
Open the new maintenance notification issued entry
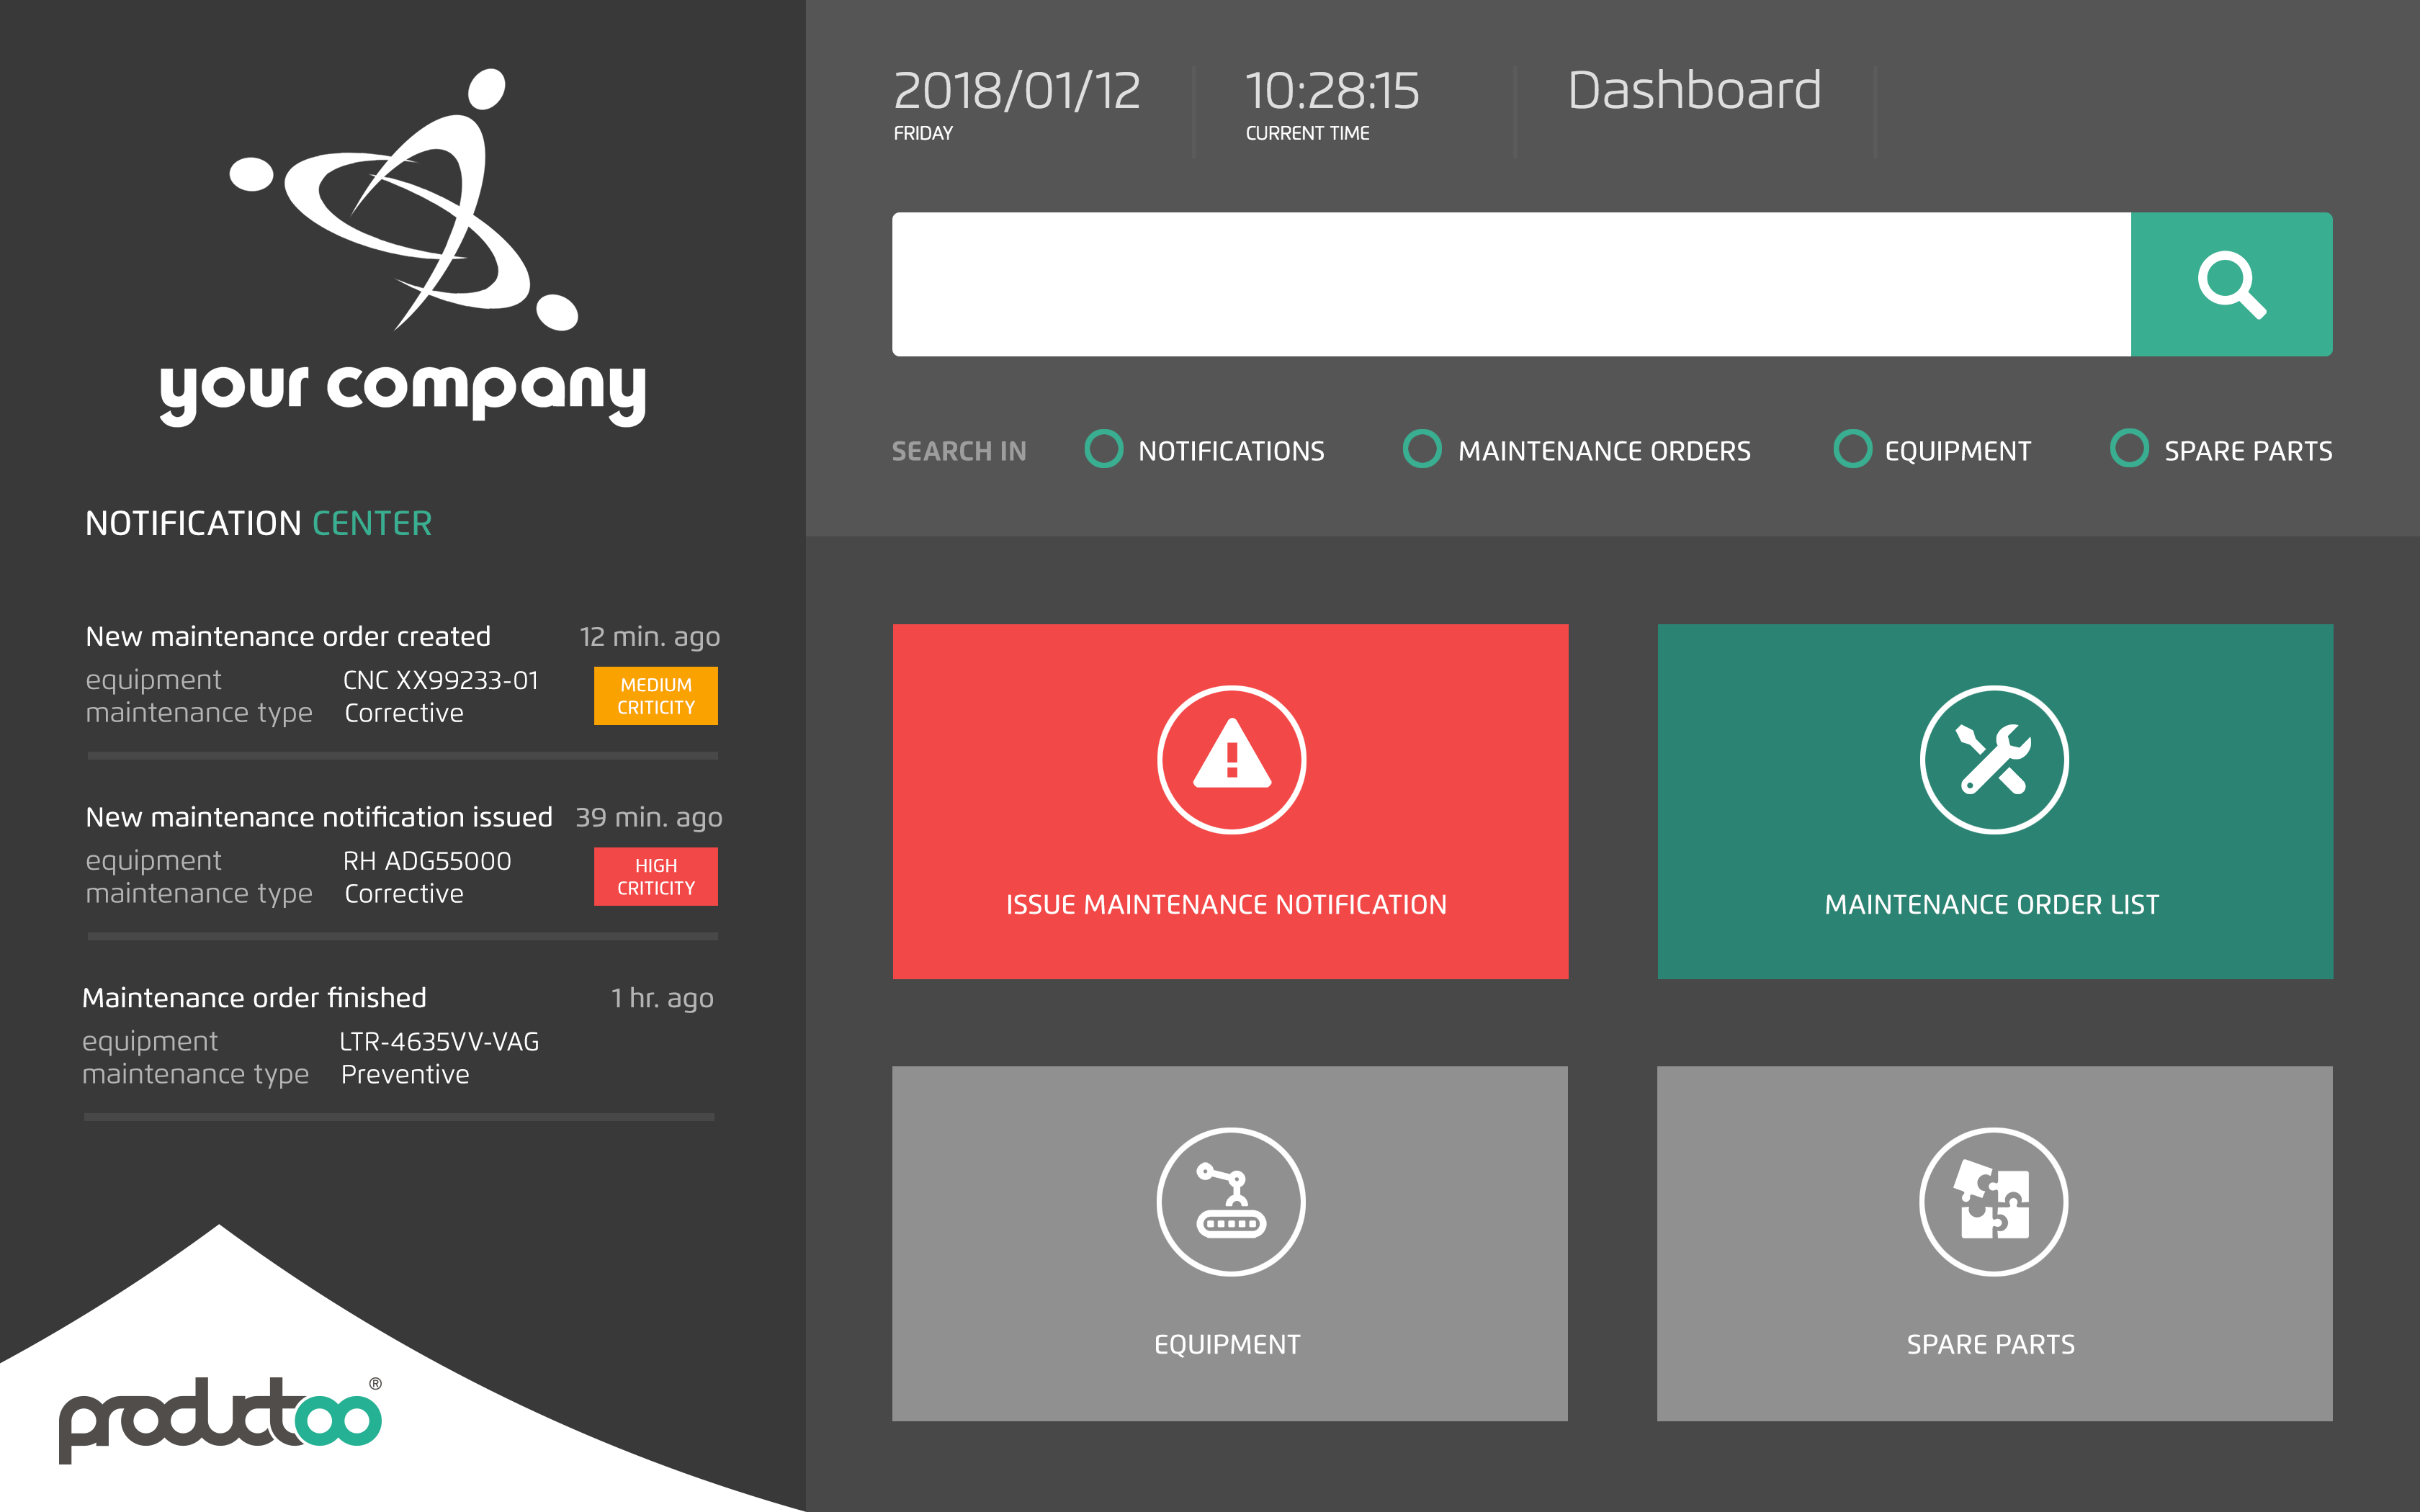pos(319,817)
